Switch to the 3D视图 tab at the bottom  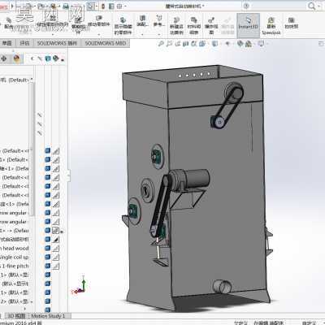(x=16, y=316)
